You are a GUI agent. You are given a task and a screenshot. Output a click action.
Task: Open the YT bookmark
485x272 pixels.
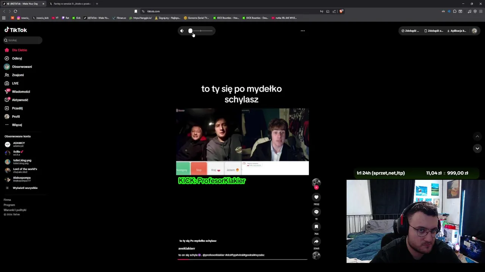[55, 18]
